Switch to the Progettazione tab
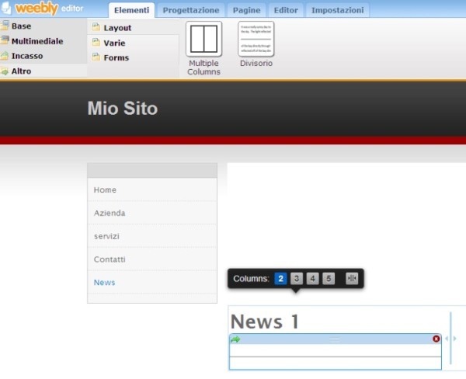This screenshot has height=379, width=466. [x=191, y=10]
